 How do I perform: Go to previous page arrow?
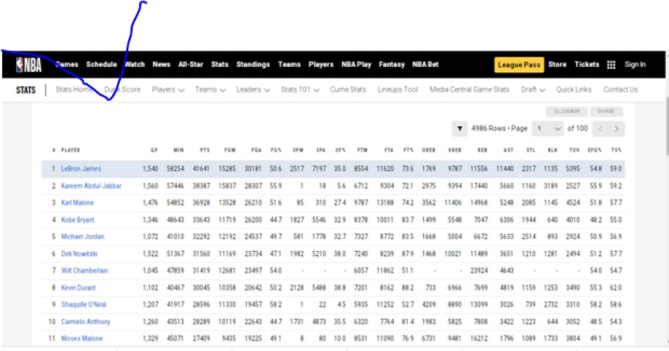coord(601,128)
